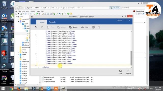Open the New menu
163x91 pixels.
(x=23, y=11)
